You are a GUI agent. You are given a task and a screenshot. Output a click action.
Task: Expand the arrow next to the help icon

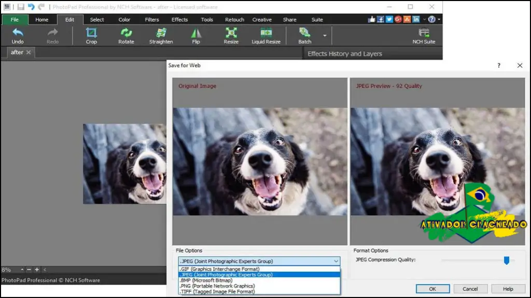[439, 19]
